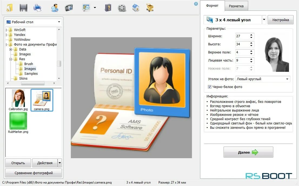Click the Далее button

tap(248, 152)
